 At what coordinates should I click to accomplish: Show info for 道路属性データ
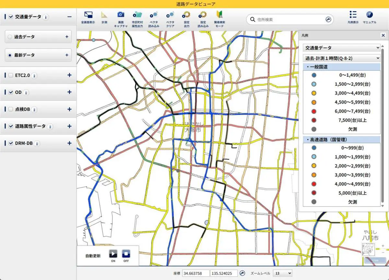coord(50,127)
